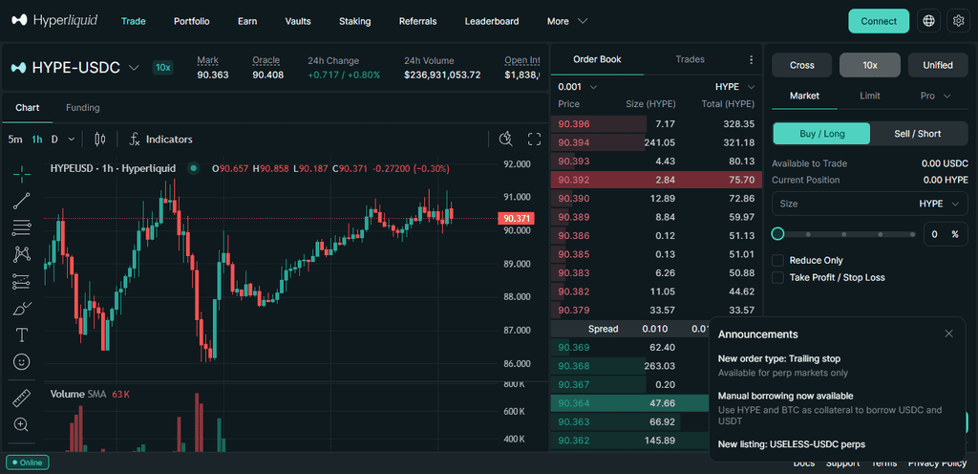Viewport: 978px width, 474px height.
Task: Open the settings gear icon
Action: tap(959, 21)
